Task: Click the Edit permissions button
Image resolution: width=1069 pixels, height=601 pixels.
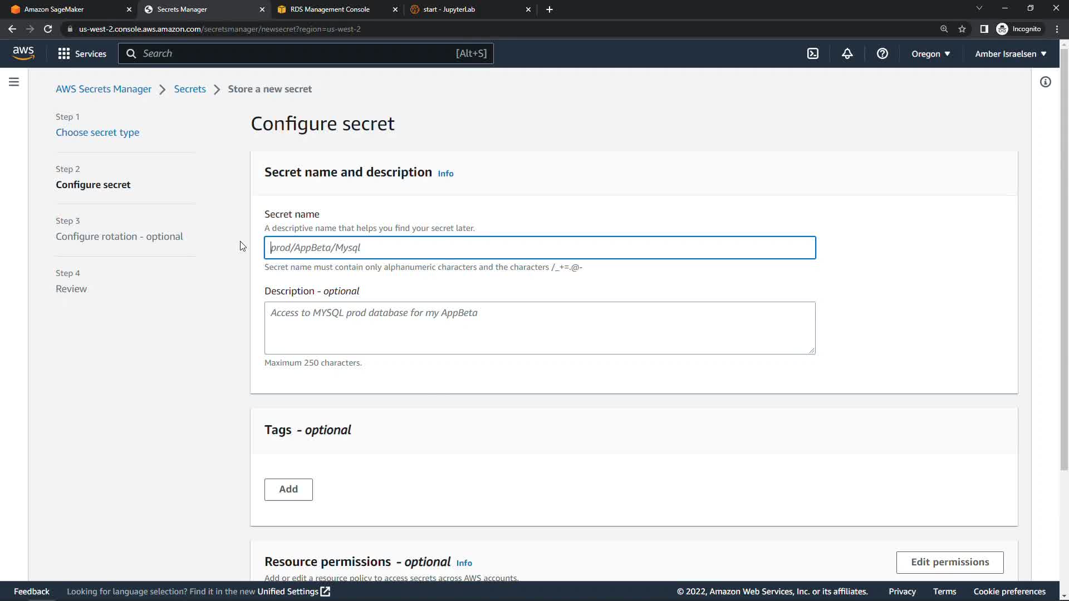Action: point(949,562)
